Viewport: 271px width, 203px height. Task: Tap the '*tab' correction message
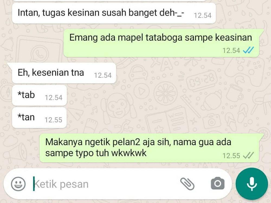pos(39,95)
